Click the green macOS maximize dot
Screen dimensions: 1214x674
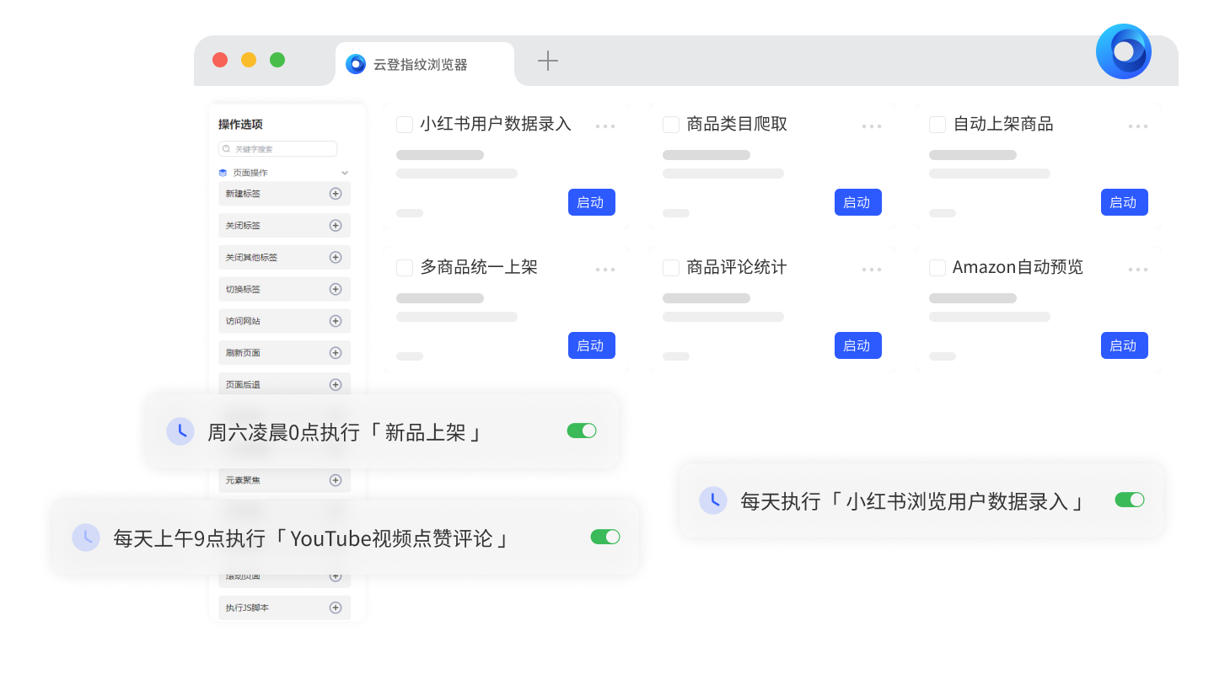(x=277, y=60)
